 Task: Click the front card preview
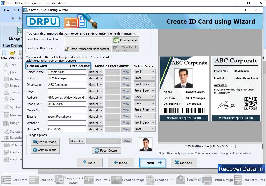coord(184,88)
